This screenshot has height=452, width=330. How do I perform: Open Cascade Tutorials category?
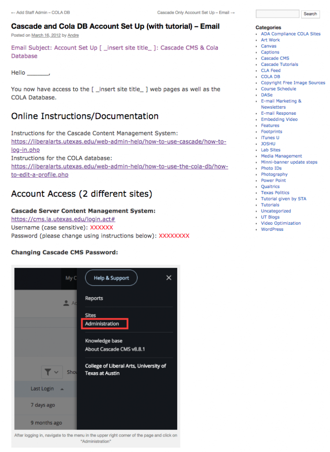(280, 64)
